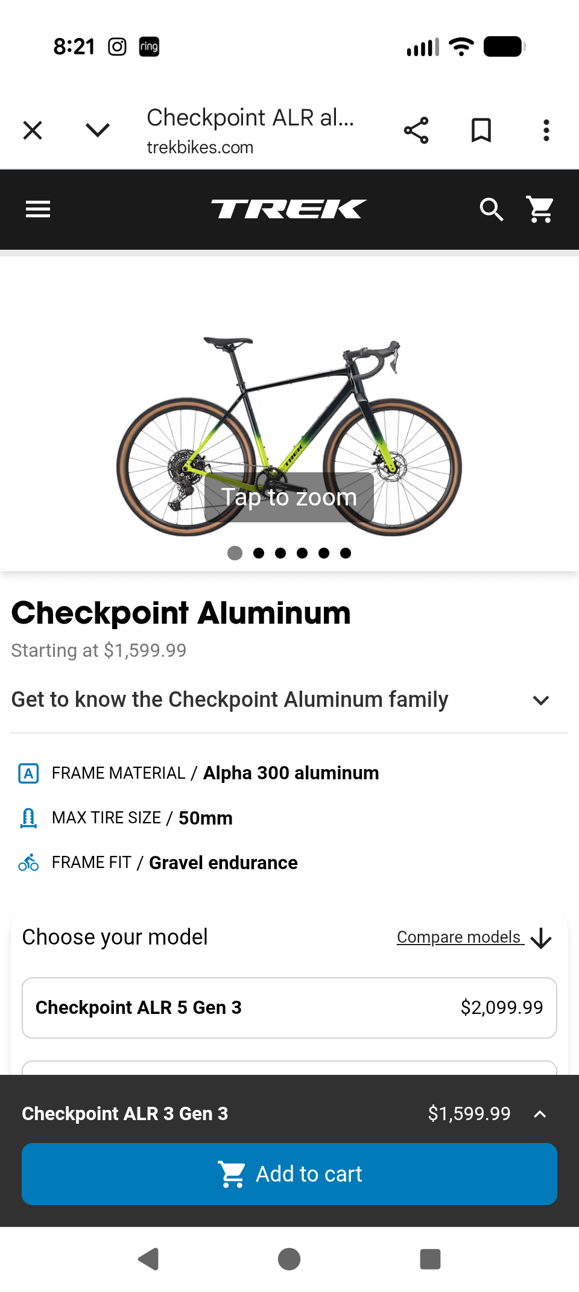Jump to the last carousel image dot

tap(346, 553)
